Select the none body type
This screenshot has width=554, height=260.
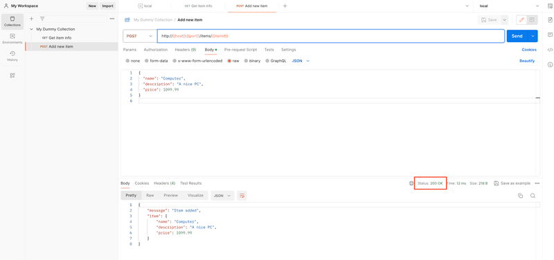click(x=133, y=61)
